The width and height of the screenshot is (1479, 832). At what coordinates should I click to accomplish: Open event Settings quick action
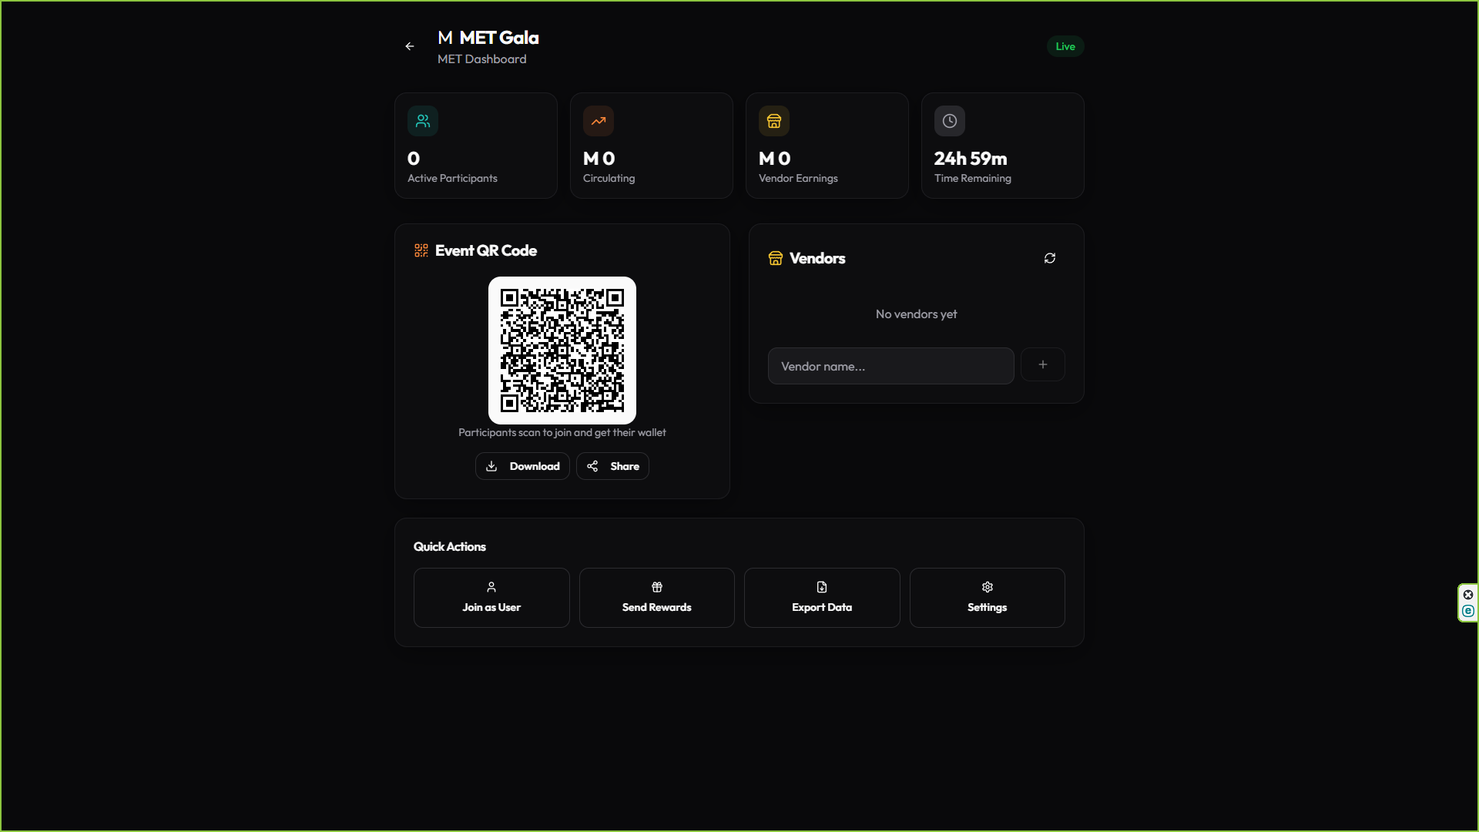[x=987, y=598]
